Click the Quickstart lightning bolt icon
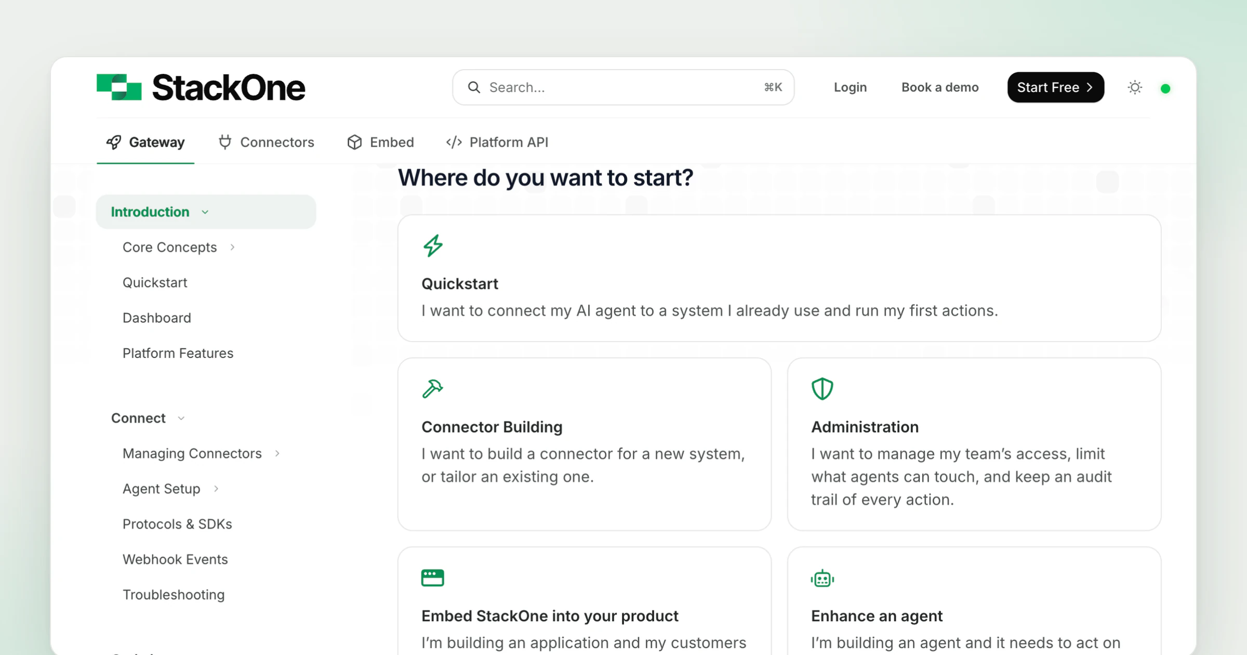This screenshot has width=1247, height=655. pos(433,246)
